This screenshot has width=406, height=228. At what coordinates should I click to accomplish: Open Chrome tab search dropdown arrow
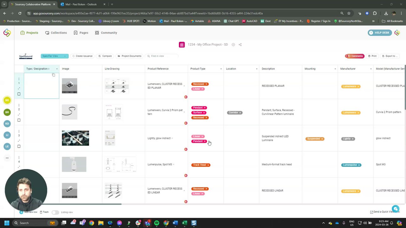coord(4,4)
